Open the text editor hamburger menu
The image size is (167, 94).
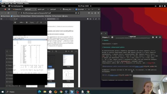point(157,37)
